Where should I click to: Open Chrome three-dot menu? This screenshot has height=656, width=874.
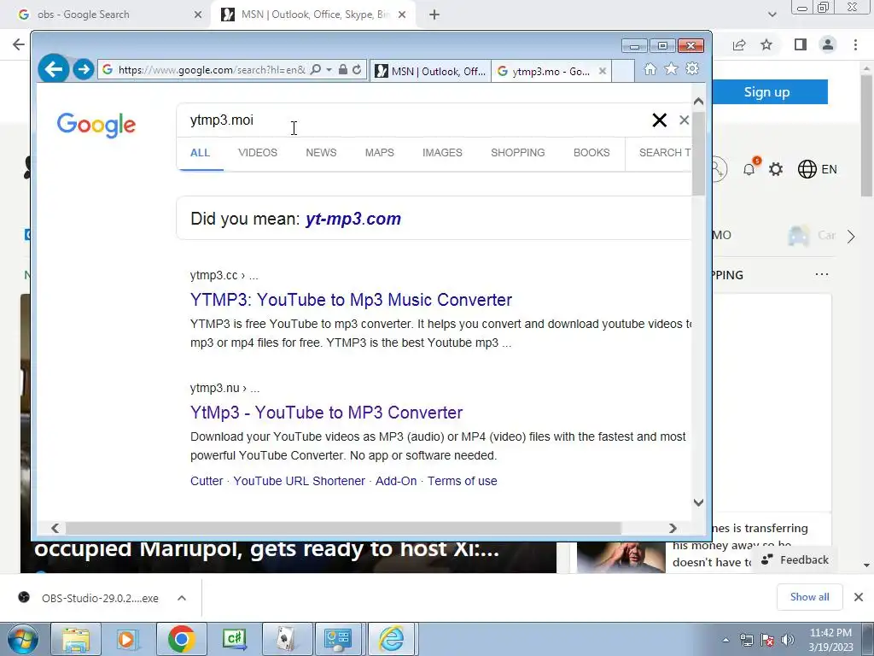click(x=855, y=44)
